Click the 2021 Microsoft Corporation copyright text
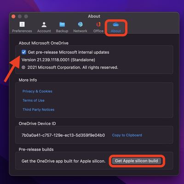 pos(70,68)
